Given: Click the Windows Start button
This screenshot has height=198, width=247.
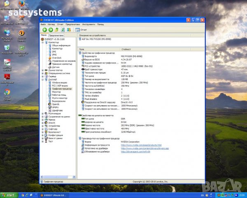Looking at the screenshot, I should click(x=8, y=195).
